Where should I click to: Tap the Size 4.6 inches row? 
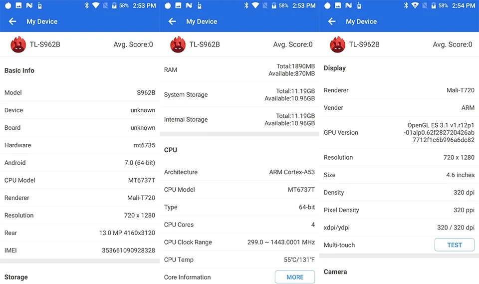coord(399,175)
